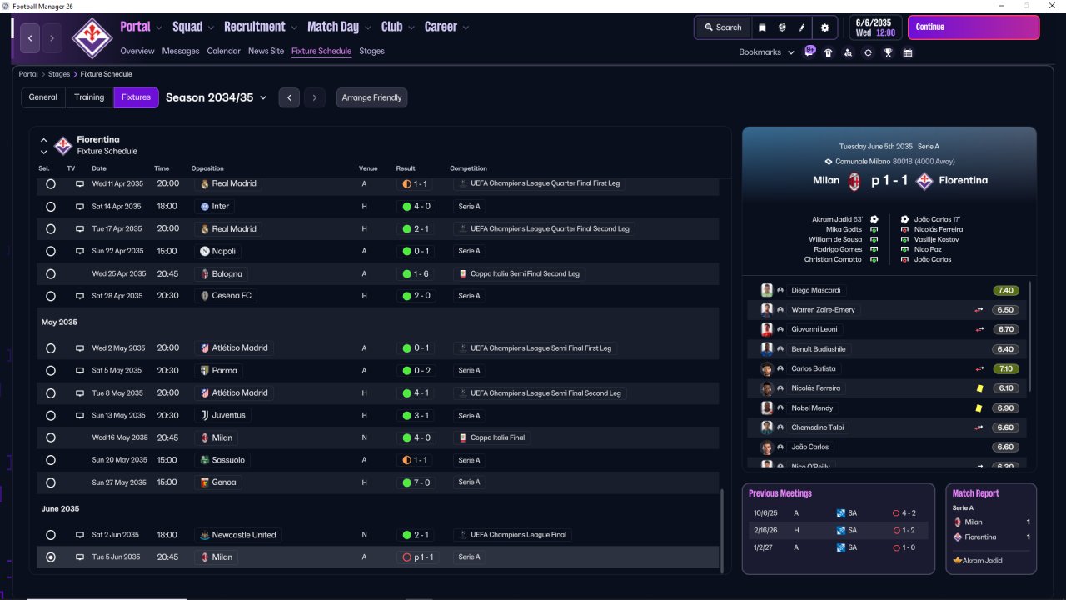This screenshot has height=600, width=1066.
Task: Select the radio button for the Newcastle United fixture
Action: [x=51, y=535]
